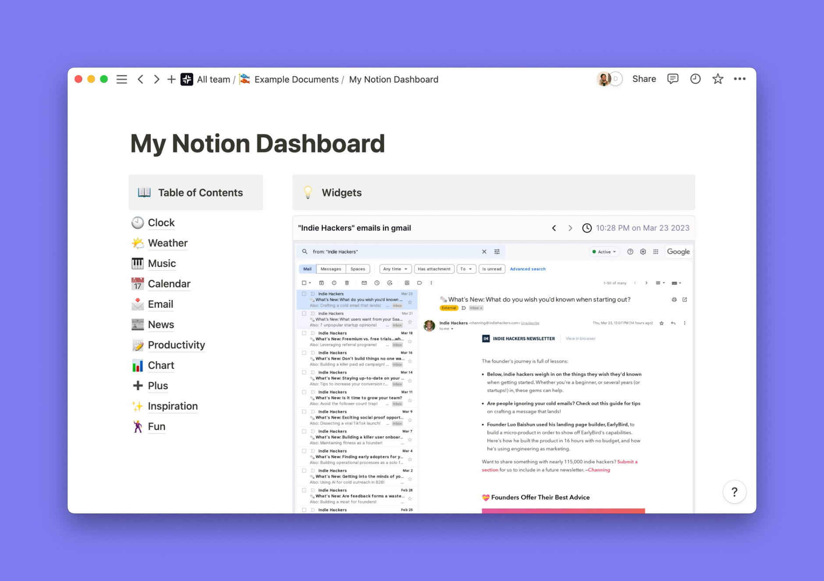Toggle the star on the Mar 21 email row

tap(410, 322)
